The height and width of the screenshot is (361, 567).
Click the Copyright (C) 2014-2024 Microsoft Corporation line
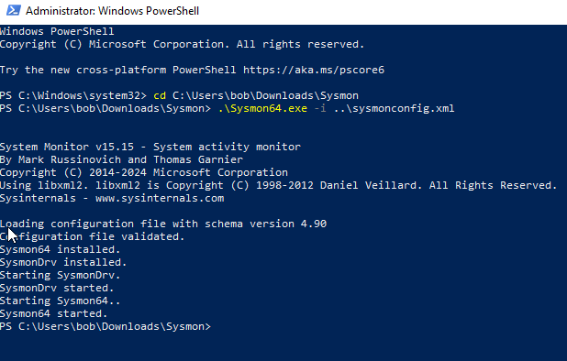point(144,172)
